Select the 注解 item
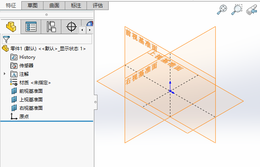Screen dimensions: 260x167 pos(24,74)
